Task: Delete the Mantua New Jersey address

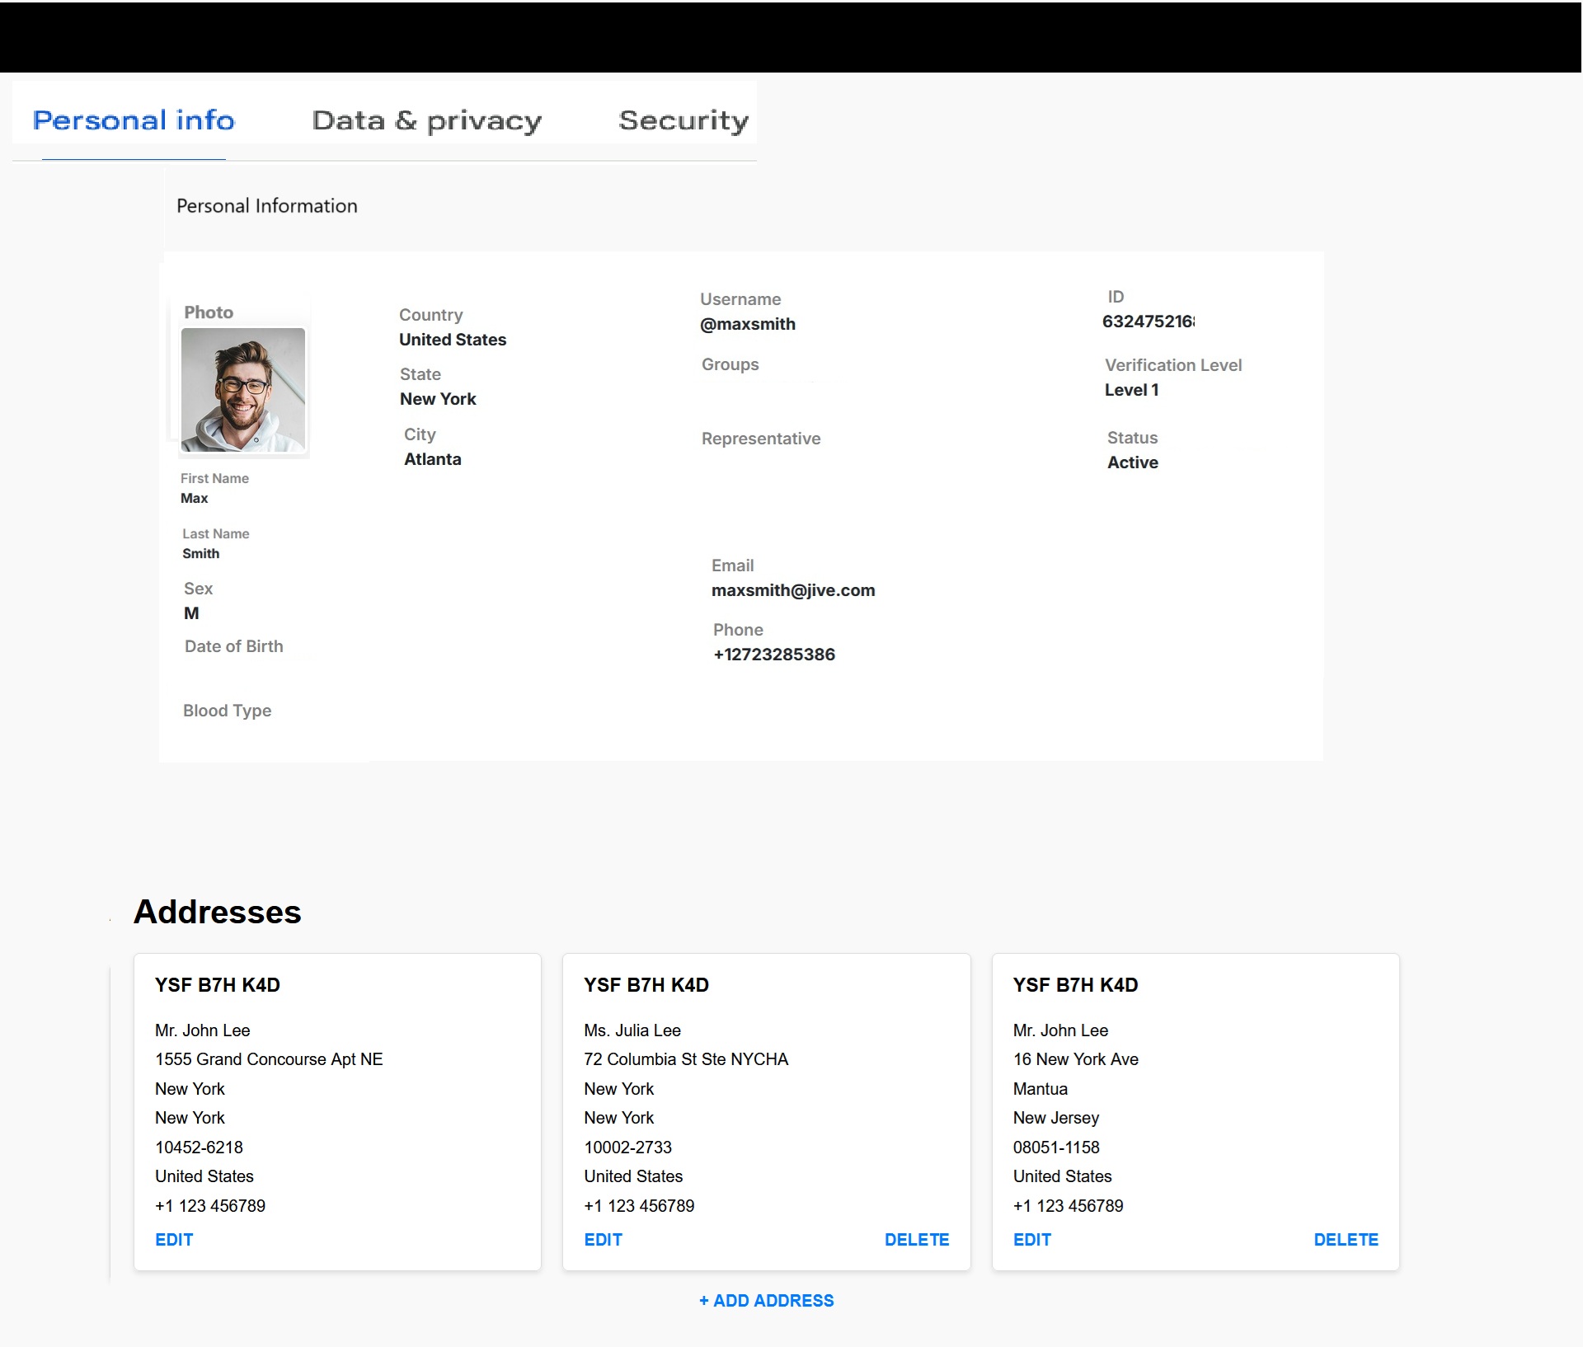Action: point(1346,1240)
